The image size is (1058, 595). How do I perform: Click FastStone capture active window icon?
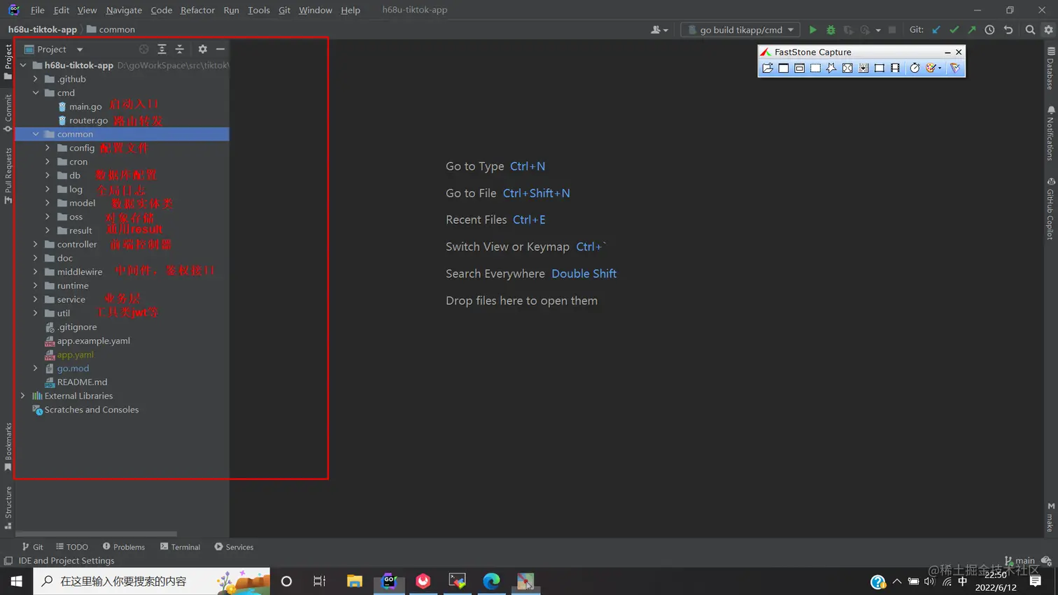[x=784, y=68]
